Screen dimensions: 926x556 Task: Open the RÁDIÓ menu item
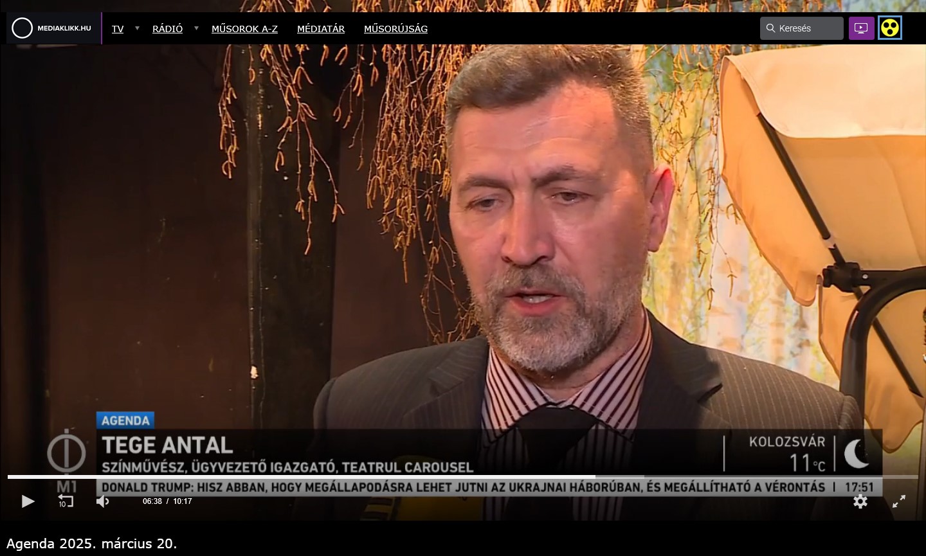pyautogui.click(x=167, y=29)
